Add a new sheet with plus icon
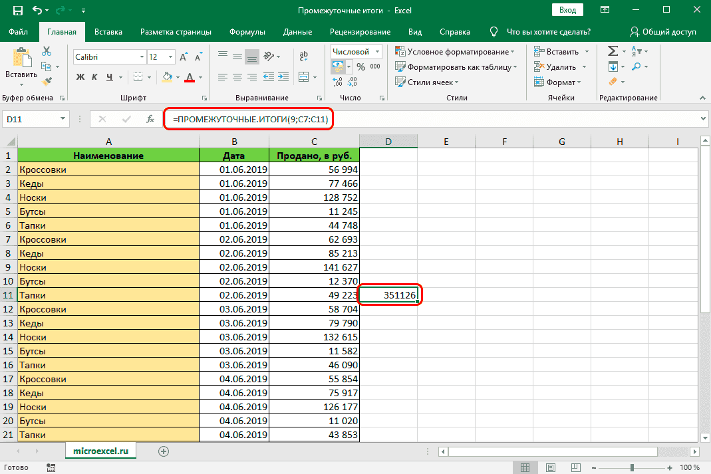Viewport: 711px width, 474px height. tap(163, 451)
